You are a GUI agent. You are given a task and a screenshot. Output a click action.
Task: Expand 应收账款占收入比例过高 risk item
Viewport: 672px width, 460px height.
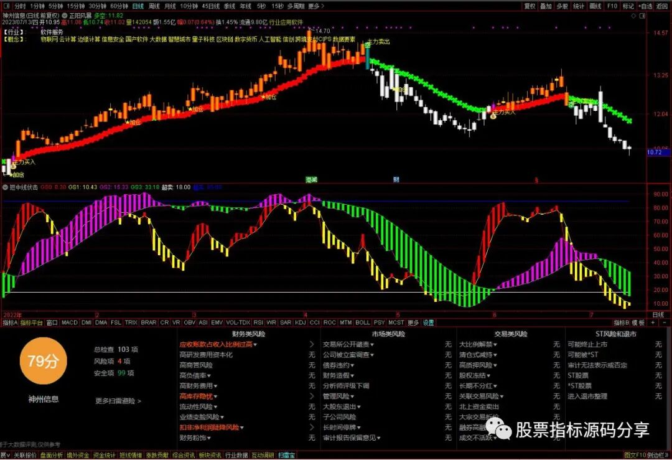pyautogui.click(x=218, y=344)
